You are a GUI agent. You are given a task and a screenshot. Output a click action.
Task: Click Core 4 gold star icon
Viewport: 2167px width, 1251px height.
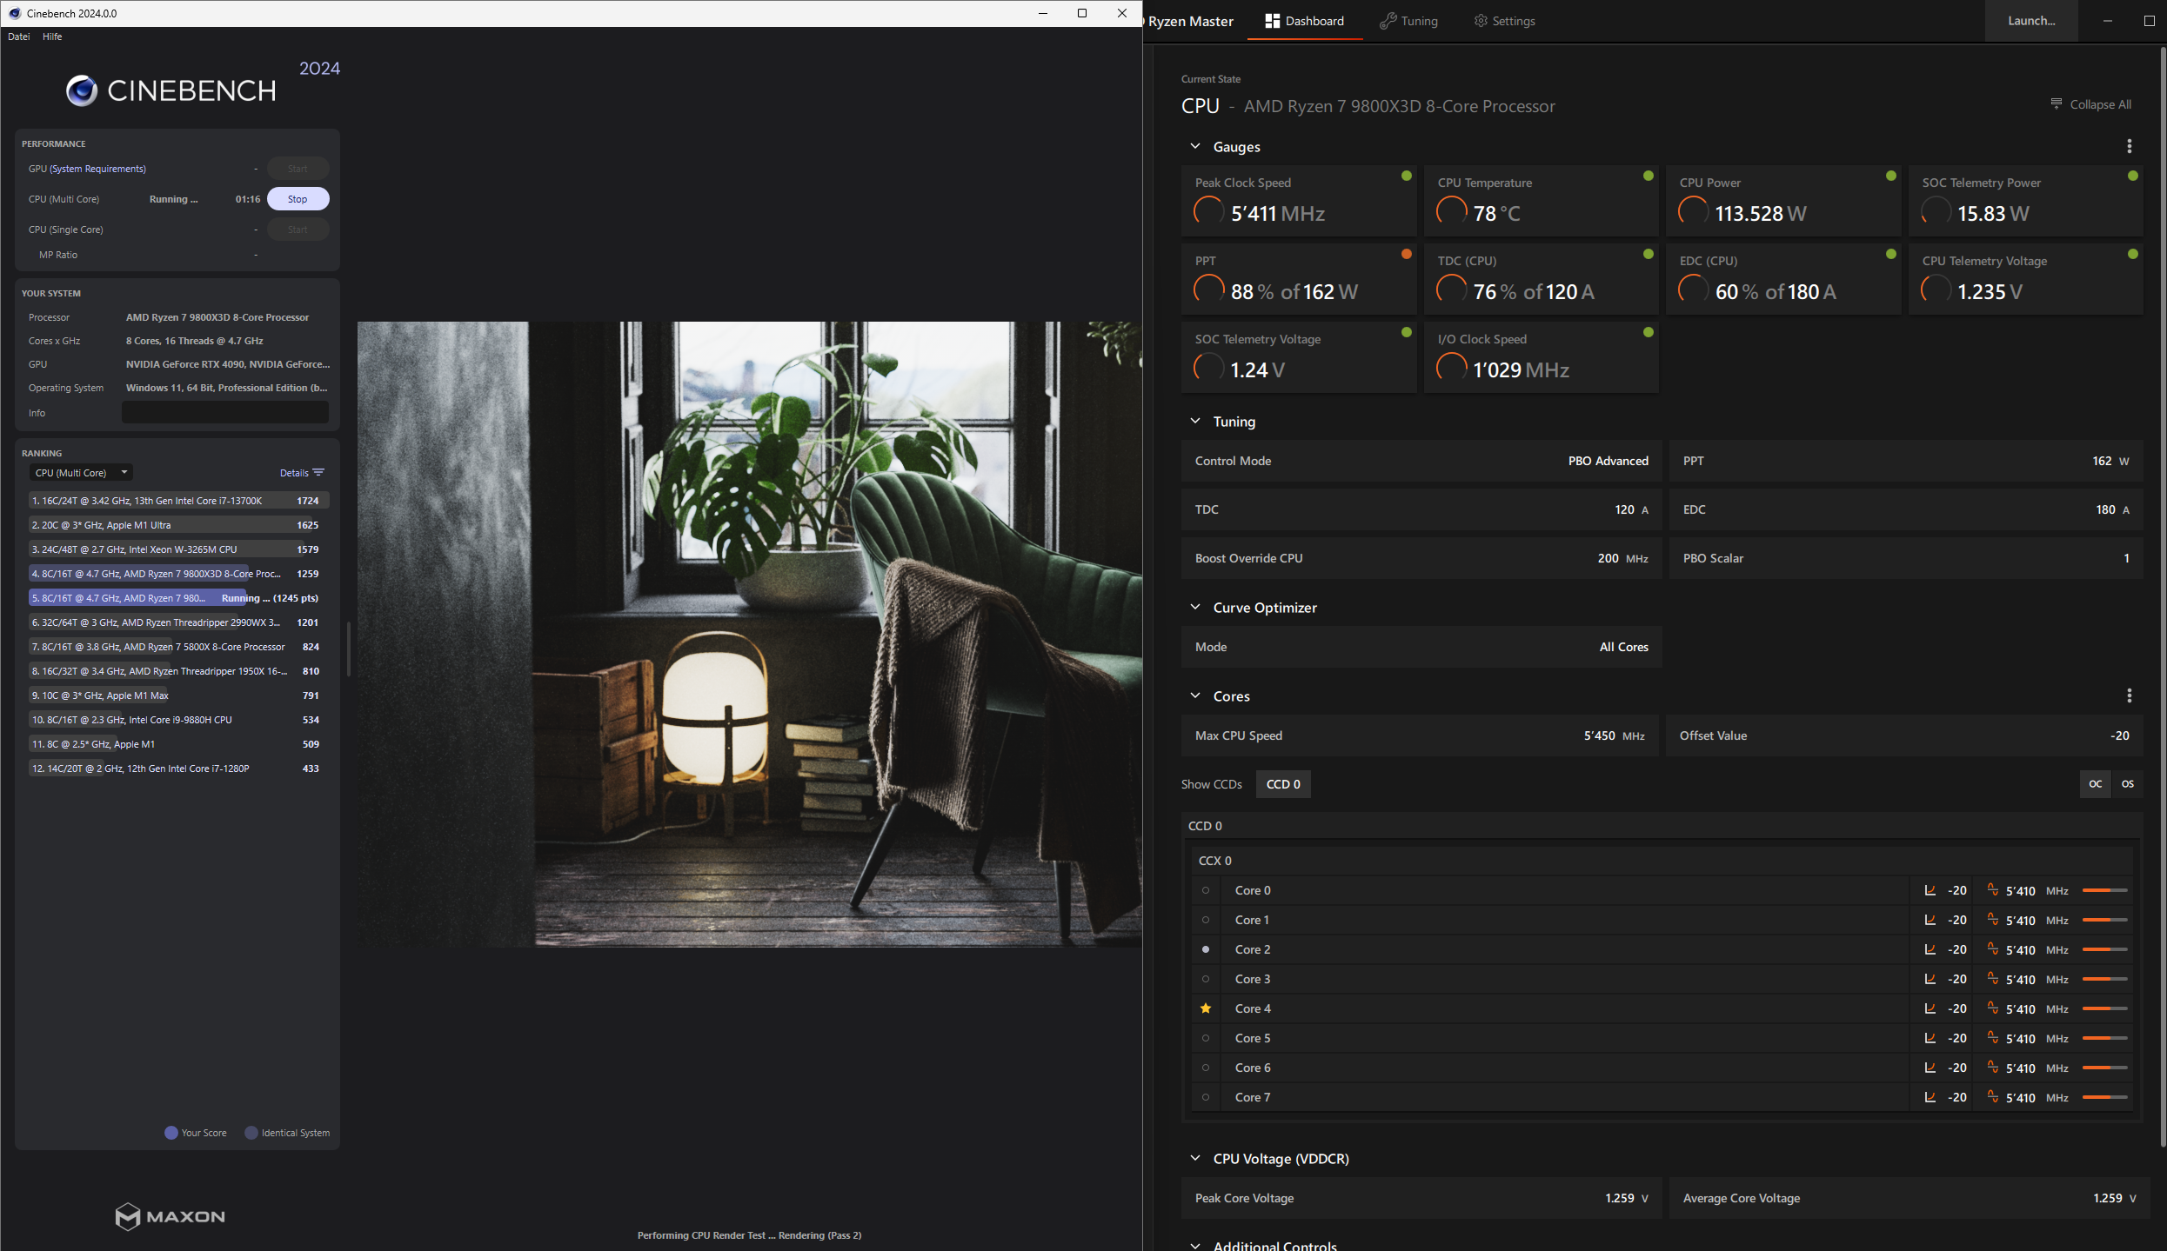point(1206,1008)
